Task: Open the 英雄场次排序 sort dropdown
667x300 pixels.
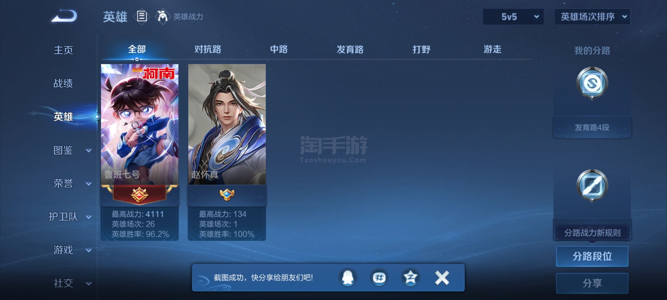Action: coord(592,17)
